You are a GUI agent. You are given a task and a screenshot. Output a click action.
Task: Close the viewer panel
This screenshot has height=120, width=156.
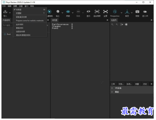(x=107, y=20)
